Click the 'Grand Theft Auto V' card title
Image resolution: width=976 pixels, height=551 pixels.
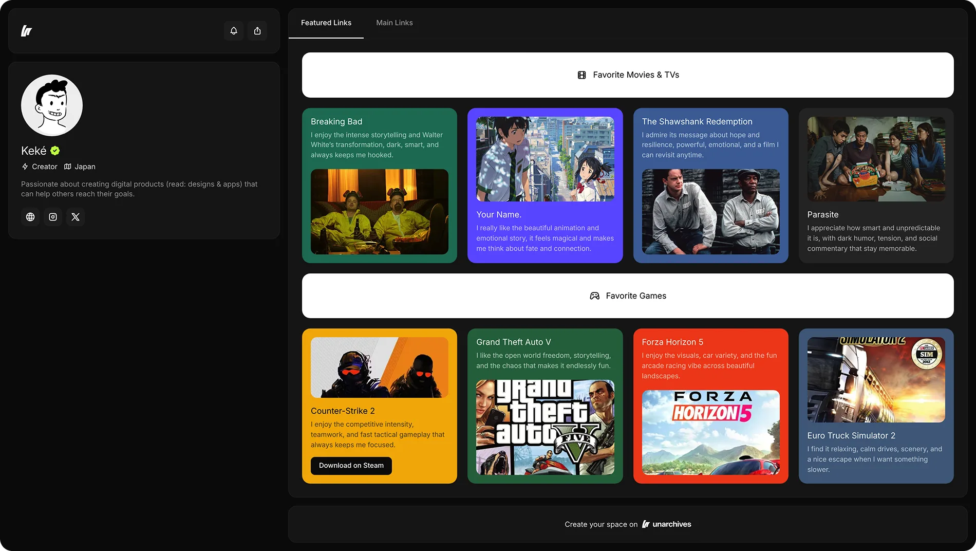tap(514, 342)
